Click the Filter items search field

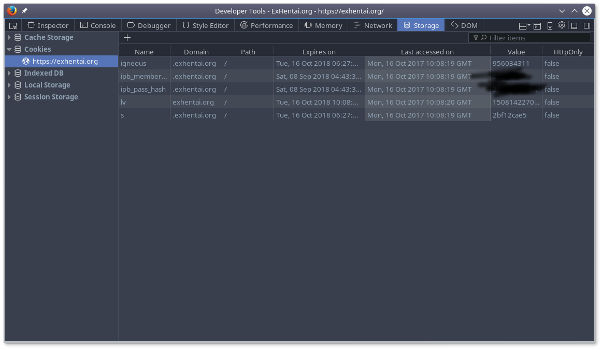(534, 38)
